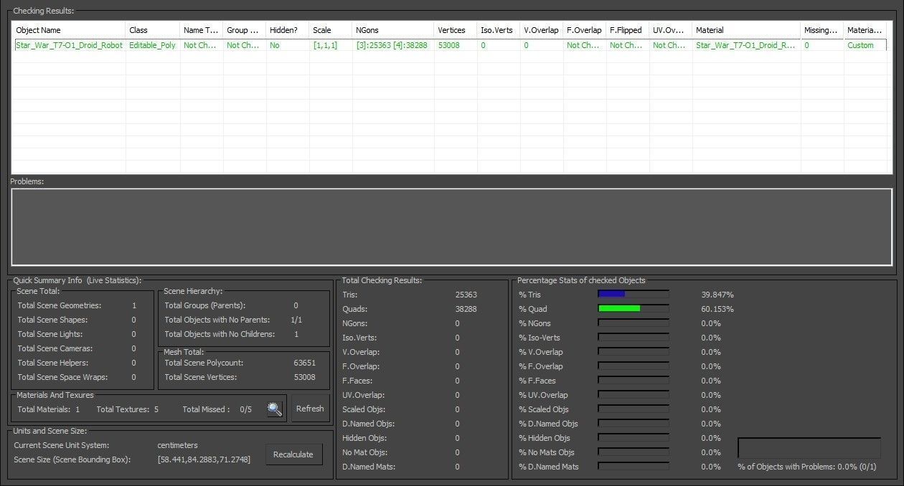The image size is (904, 486).
Task: Click the 39.847% Tris percentage value
Action: (x=717, y=295)
